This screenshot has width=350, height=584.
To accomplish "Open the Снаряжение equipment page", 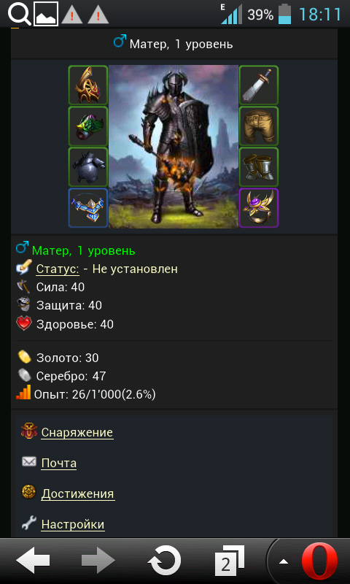I will click(77, 432).
